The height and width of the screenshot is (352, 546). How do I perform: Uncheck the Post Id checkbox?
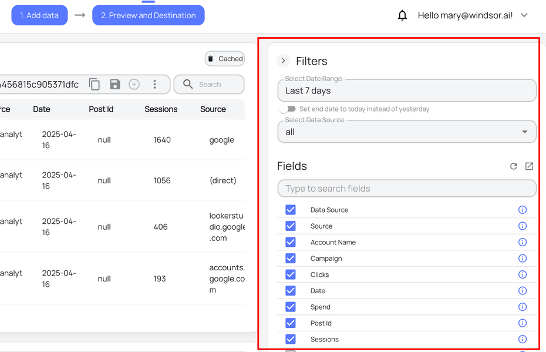(291, 323)
